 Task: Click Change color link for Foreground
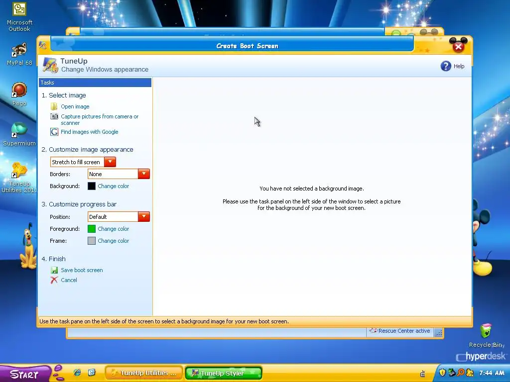click(113, 229)
